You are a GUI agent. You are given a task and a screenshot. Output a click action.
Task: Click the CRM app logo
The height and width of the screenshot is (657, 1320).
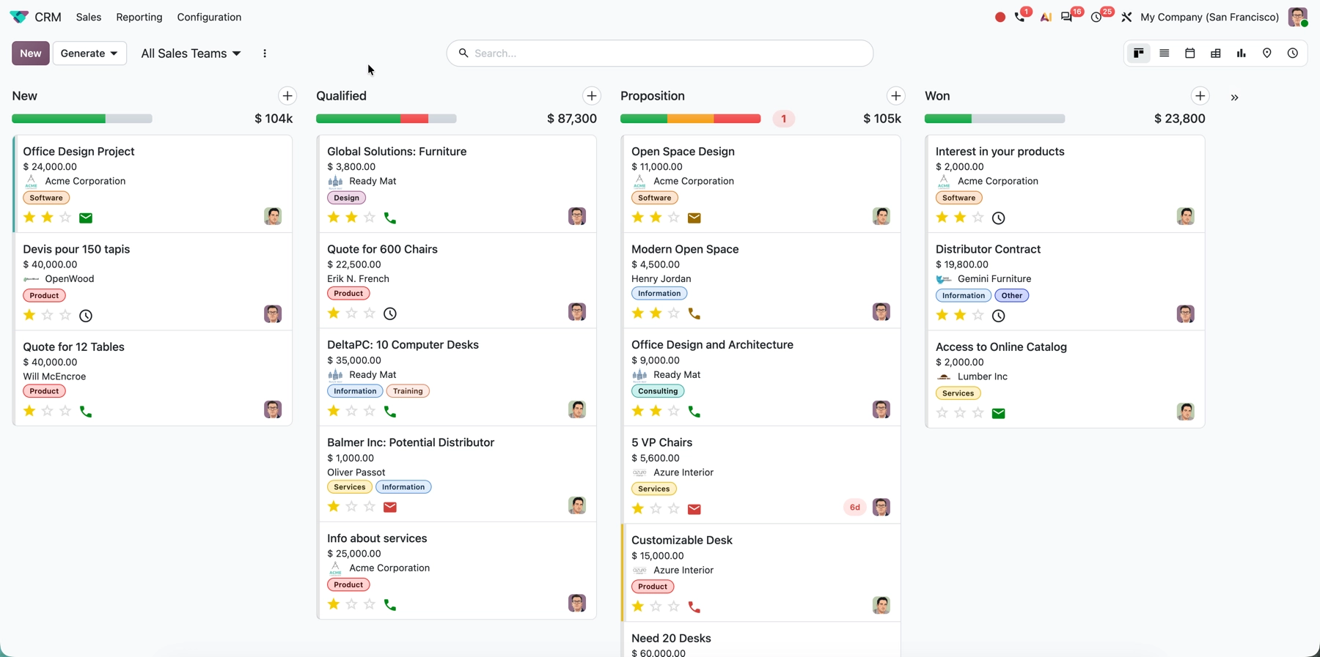coord(19,17)
